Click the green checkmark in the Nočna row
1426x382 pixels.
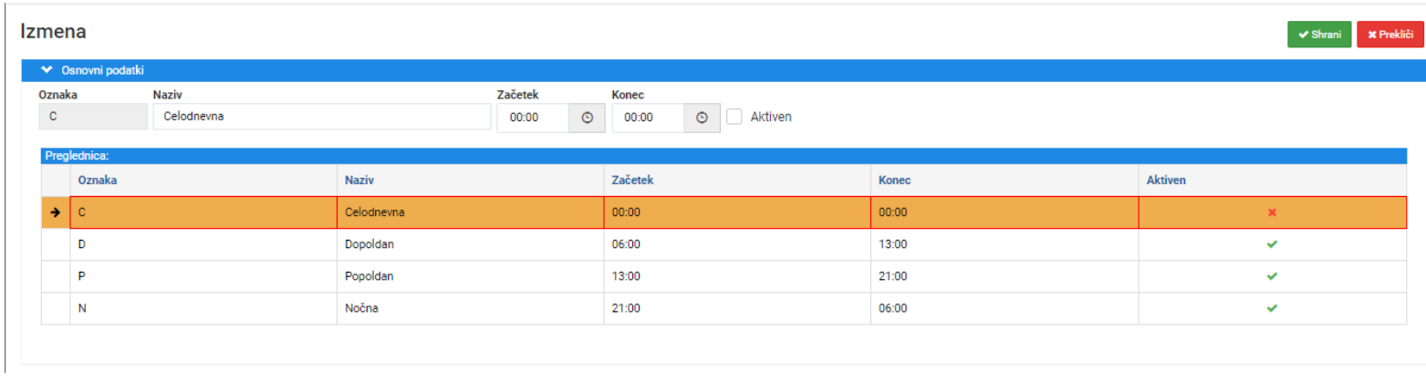click(x=1272, y=308)
